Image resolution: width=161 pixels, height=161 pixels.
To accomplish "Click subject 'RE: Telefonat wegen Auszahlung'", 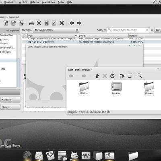I will point(96,42).
